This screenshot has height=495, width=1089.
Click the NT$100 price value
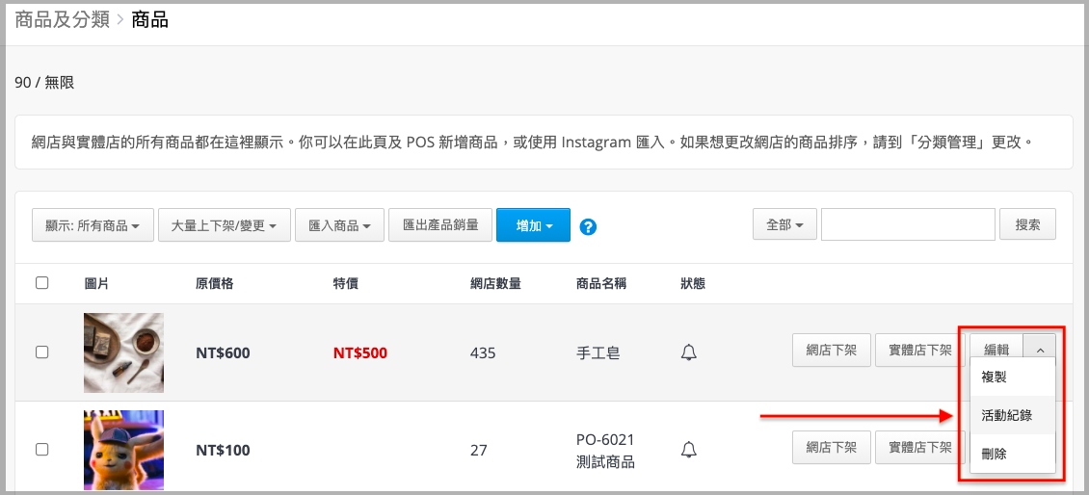pyautogui.click(x=223, y=450)
